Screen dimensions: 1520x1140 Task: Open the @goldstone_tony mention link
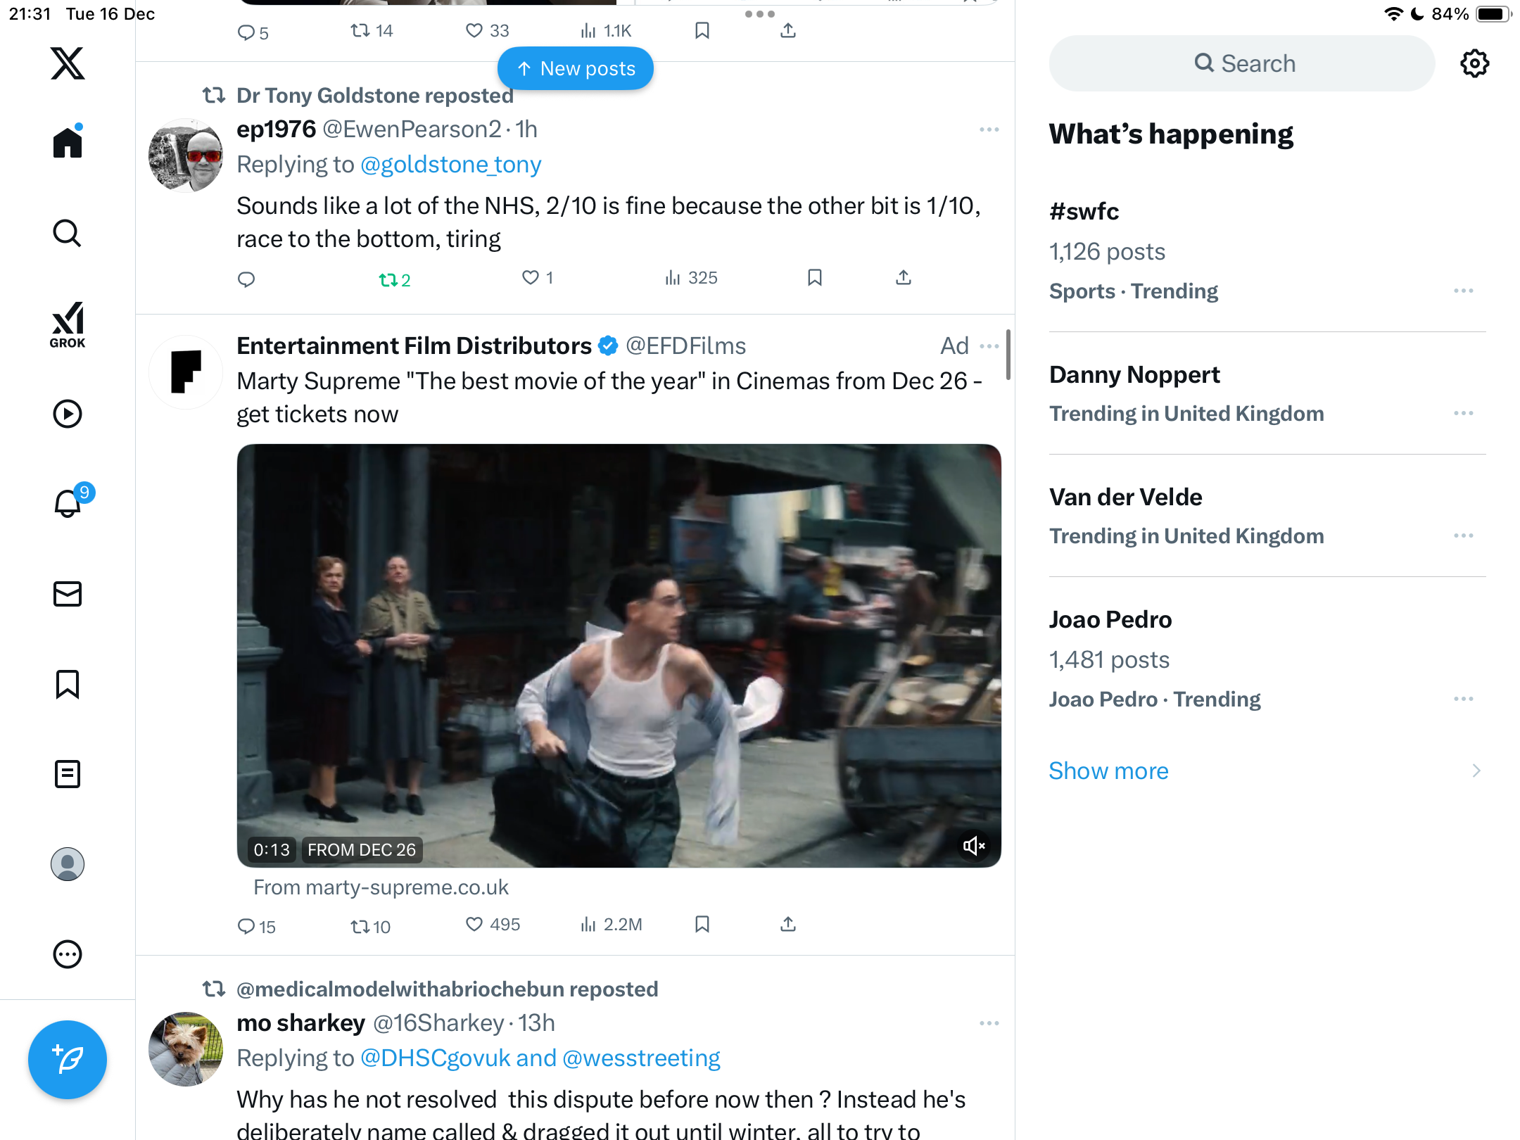point(450,165)
